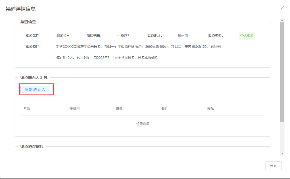Click the channel address value 杭州市
290x179 pixels.
(x=183, y=36)
